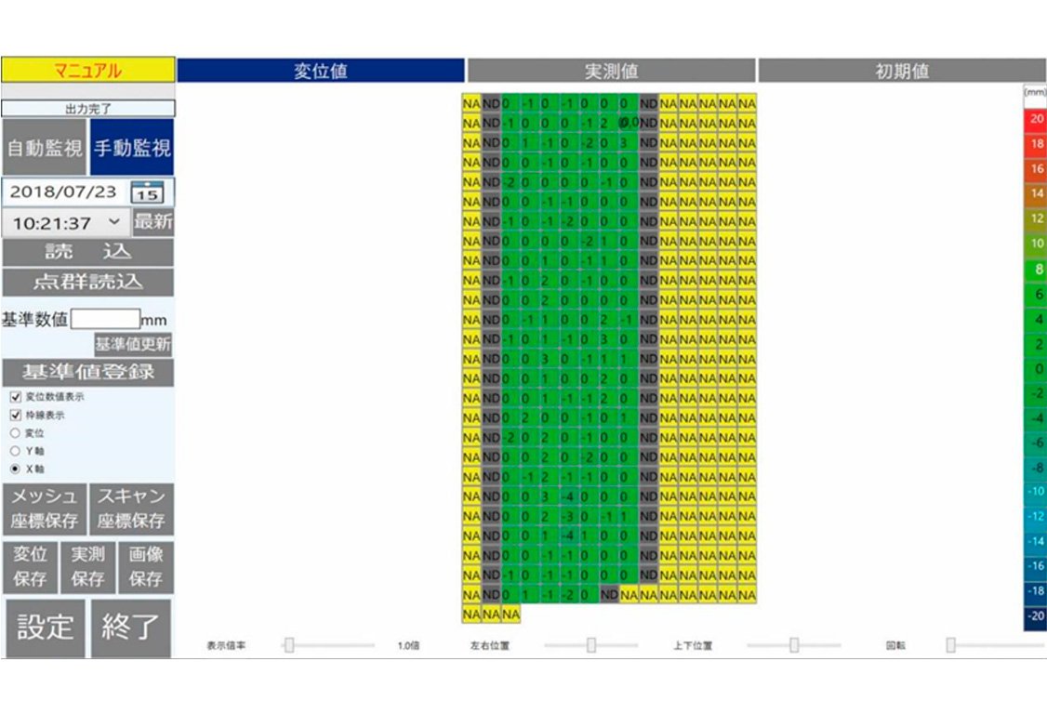This screenshot has height=714, width=1047.
Task: Click the 基準数値 input field
Action: click(105, 320)
